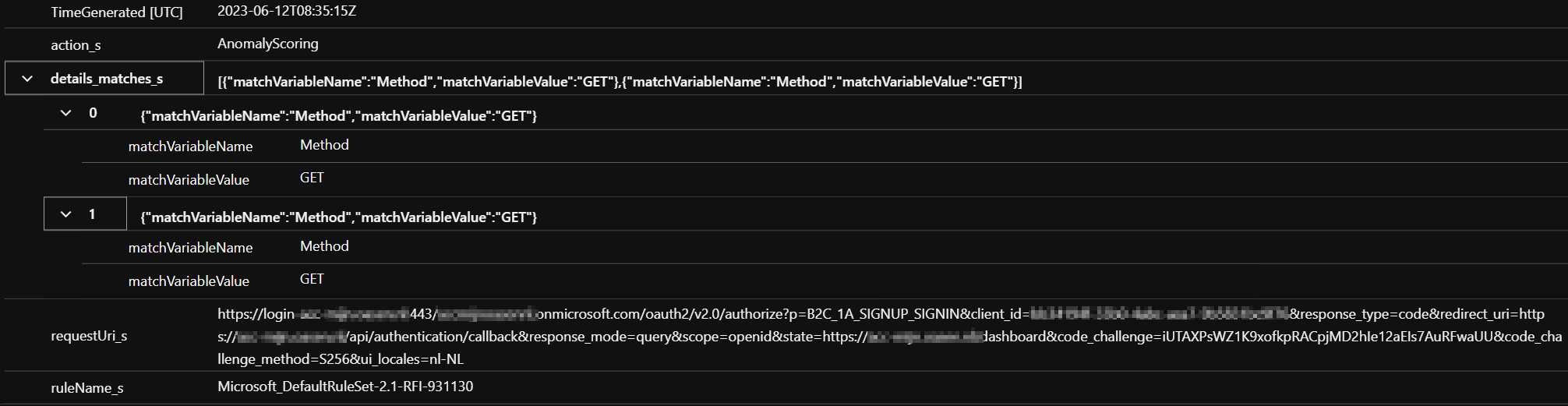Collapse the details_matches_s row chevron
This screenshot has width=1568, height=406.
27,79
